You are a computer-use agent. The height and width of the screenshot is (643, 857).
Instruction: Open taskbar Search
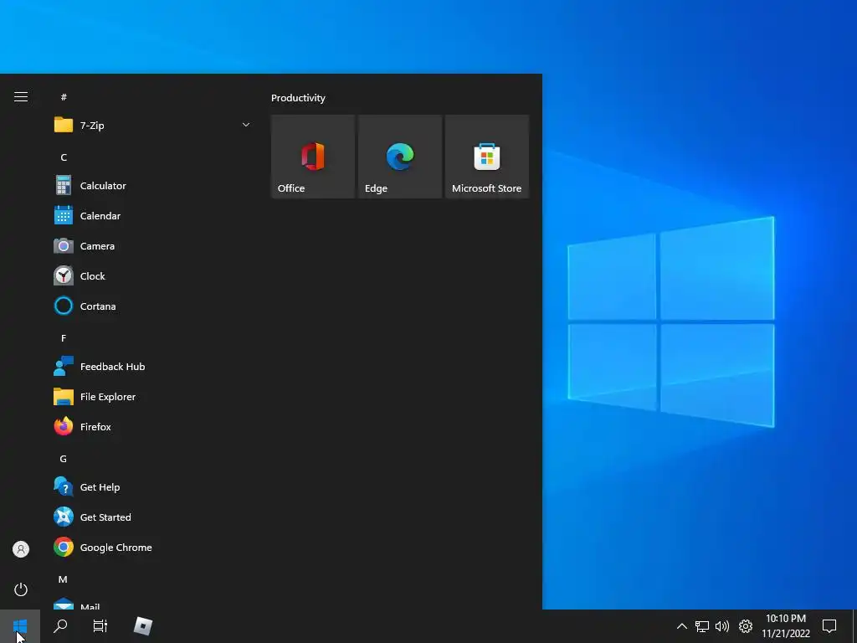coord(60,626)
